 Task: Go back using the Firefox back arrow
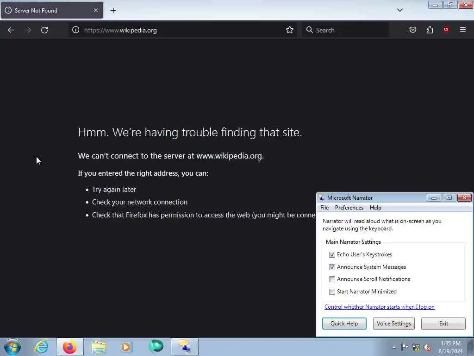pyautogui.click(x=11, y=30)
